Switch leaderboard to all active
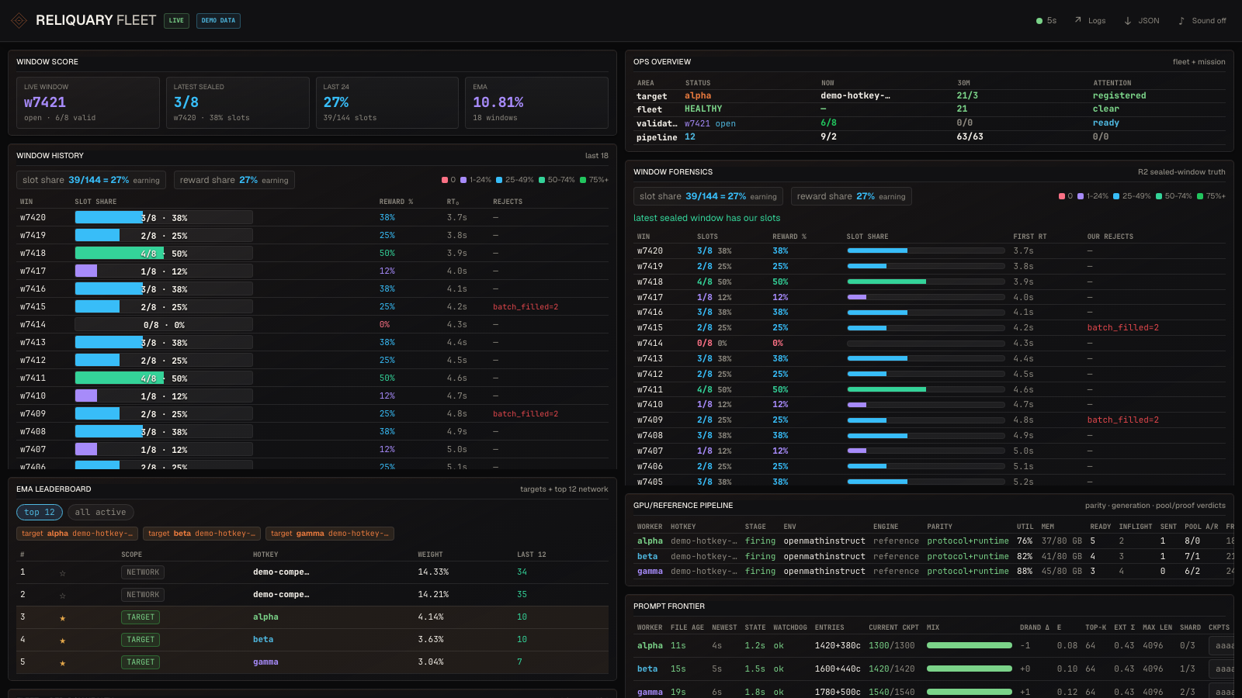 (101, 512)
